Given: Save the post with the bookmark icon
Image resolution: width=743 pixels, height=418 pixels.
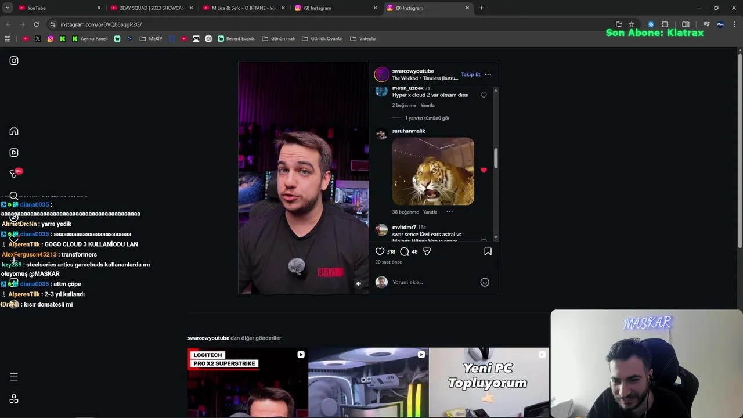Looking at the screenshot, I should coord(488,251).
